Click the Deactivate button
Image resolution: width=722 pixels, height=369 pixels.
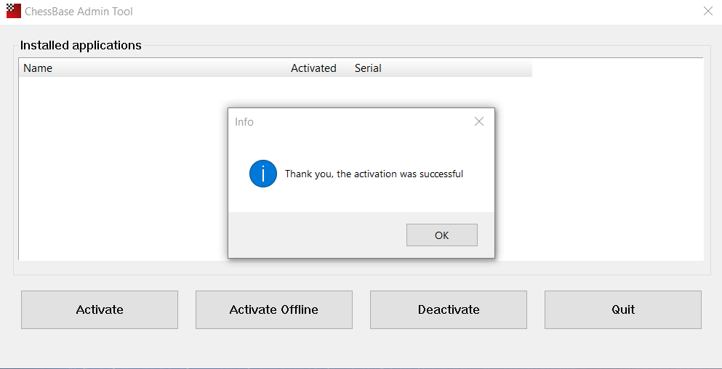pyautogui.click(x=449, y=309)
